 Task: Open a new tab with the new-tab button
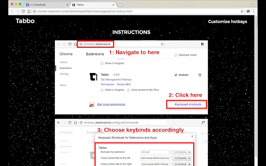(x=120, y=5)
